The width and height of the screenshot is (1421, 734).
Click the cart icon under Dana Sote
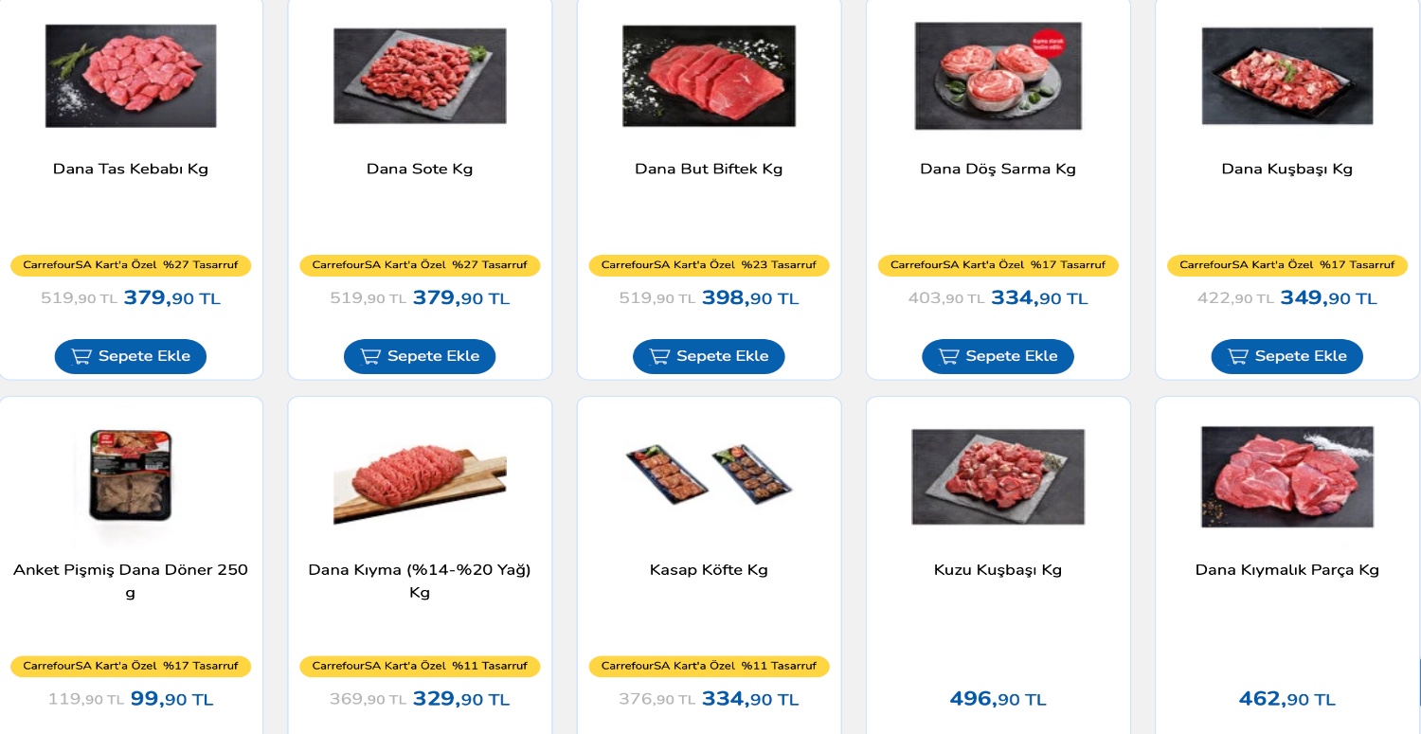click(371, 356)
